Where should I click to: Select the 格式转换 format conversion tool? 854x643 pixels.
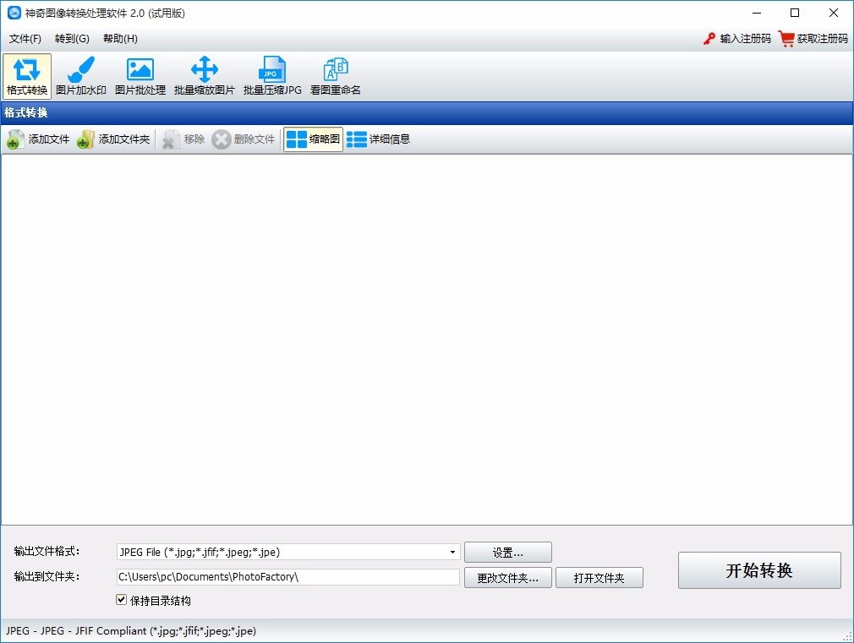(27, 76)
